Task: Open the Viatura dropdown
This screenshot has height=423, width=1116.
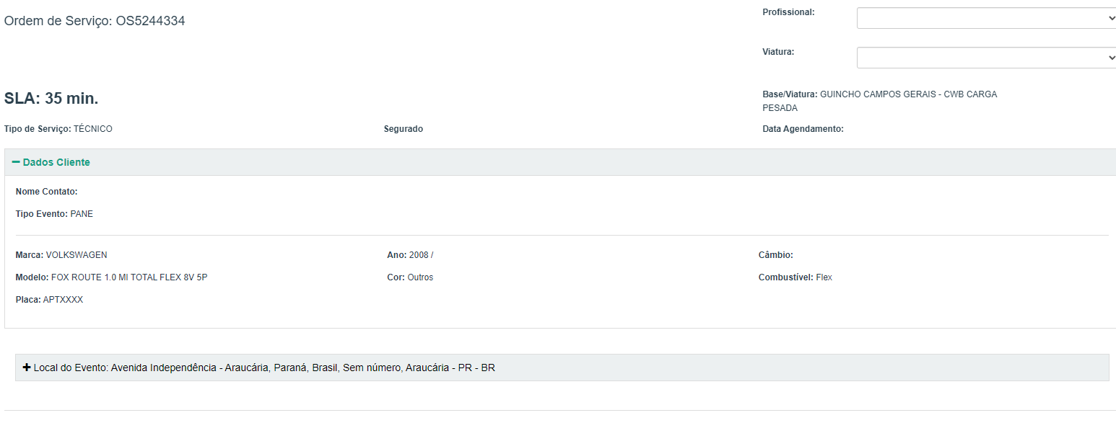Action: click(x=986, y=58)
